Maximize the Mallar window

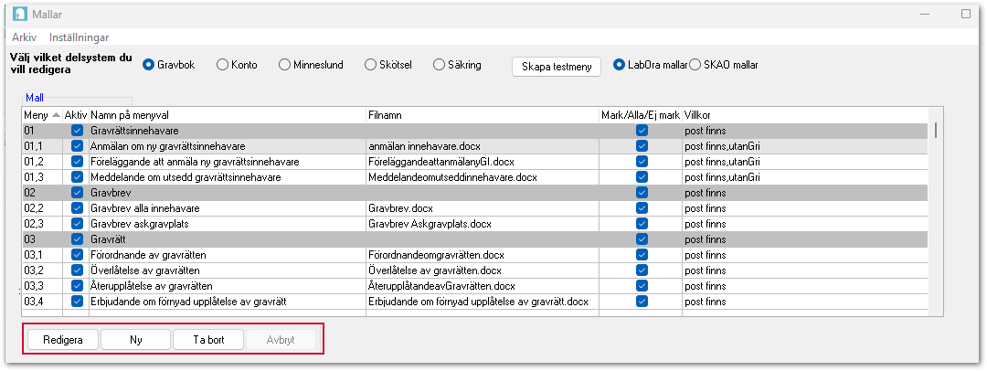click(x=965, y=15)
